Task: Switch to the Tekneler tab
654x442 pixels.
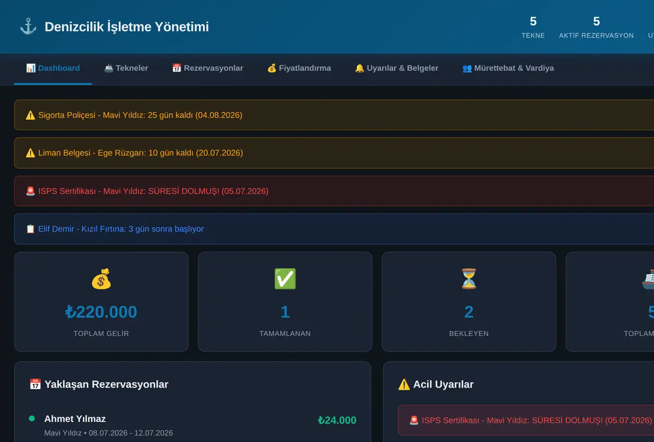Action: click(x=126, y=68)
